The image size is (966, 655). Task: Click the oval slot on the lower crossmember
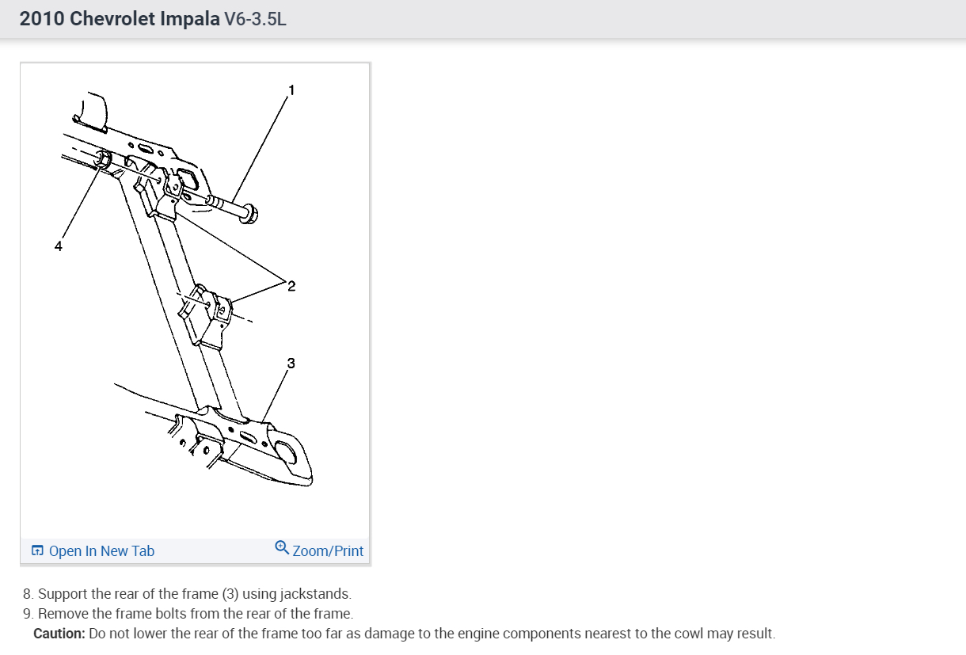[x=246, y=438]
